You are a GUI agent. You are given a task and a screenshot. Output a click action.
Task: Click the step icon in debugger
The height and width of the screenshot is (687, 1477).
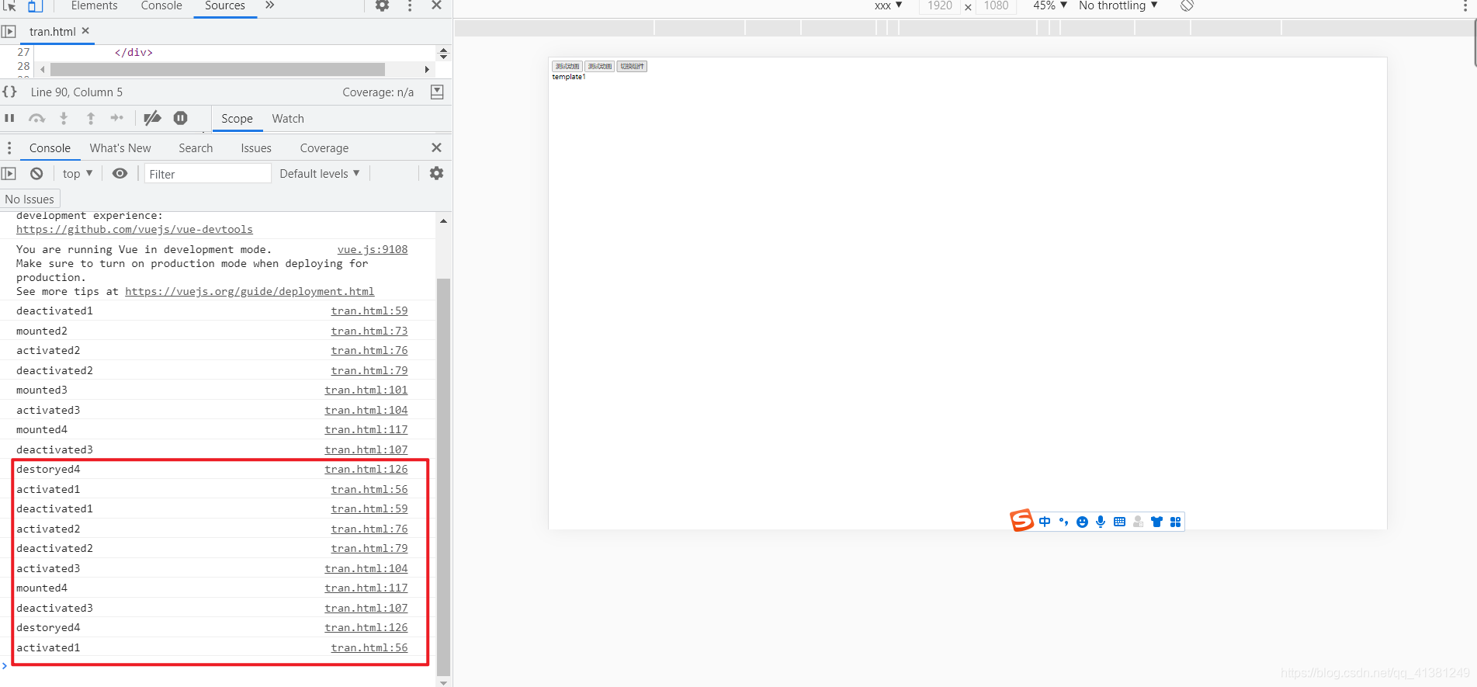pyautogui.click(x=116, y=118)
